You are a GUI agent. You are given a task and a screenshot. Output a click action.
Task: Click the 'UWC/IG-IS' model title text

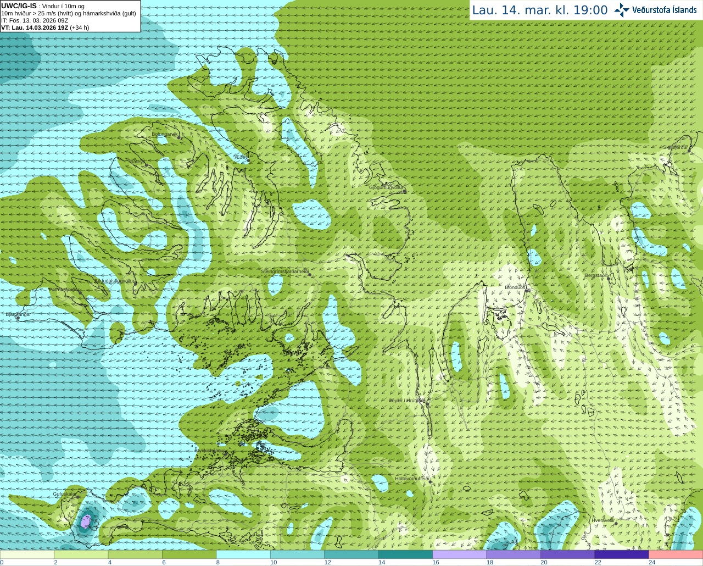(19, 5)
